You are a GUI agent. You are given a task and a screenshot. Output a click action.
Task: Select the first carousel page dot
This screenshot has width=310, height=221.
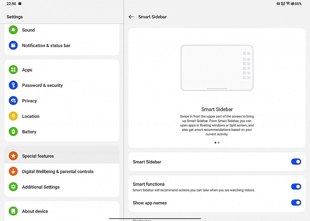point(215,142)
